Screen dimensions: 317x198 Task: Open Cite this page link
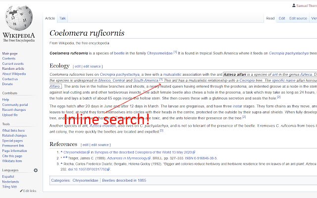12,156
